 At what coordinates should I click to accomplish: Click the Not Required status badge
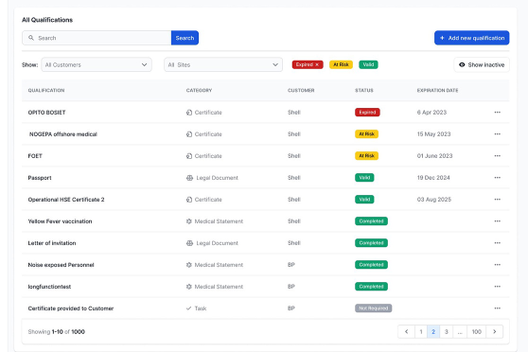click(373, 308)
